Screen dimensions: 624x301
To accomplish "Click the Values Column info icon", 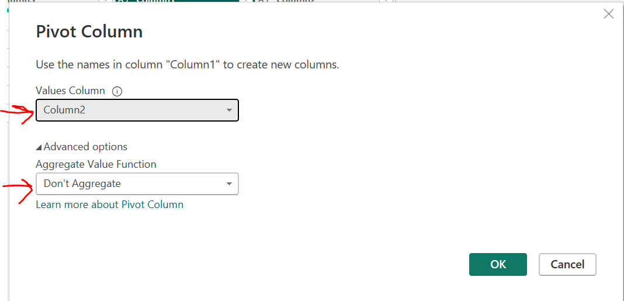I will 117,91.
